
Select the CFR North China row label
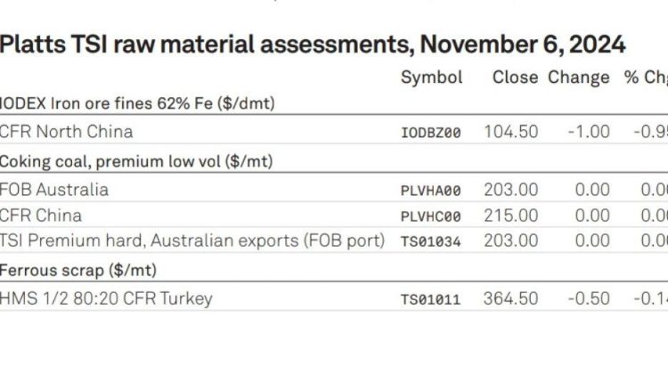tap(66, 132)
